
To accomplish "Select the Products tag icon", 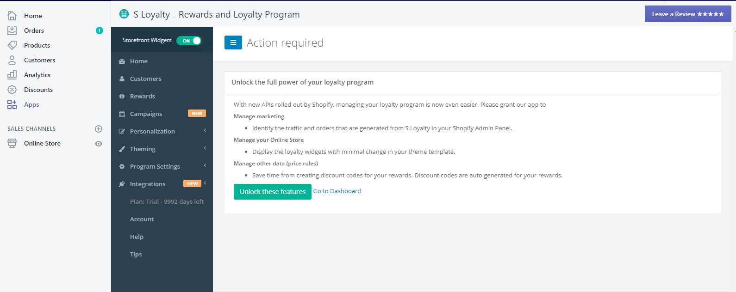I will point(12,45).
